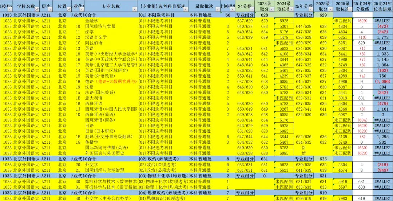Select the 英语(外语教育) cell

click(111, 76)
